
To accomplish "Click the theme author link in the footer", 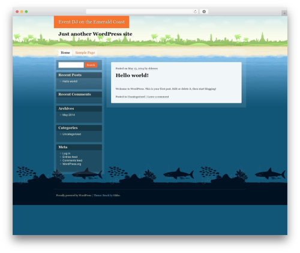I will 116,196.
